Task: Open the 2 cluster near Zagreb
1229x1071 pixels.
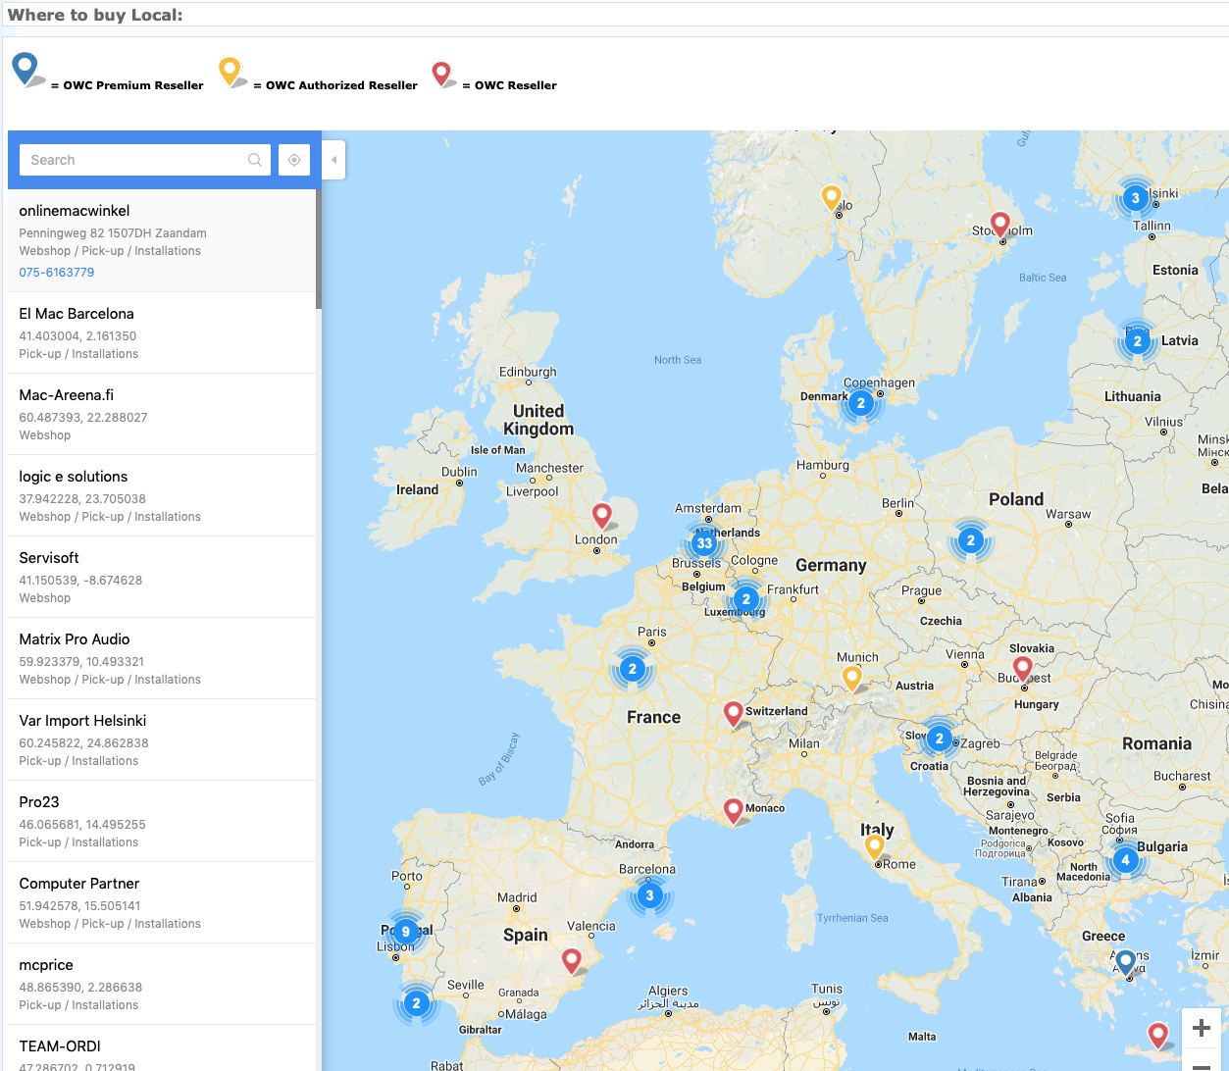Action: click(940, 739)
